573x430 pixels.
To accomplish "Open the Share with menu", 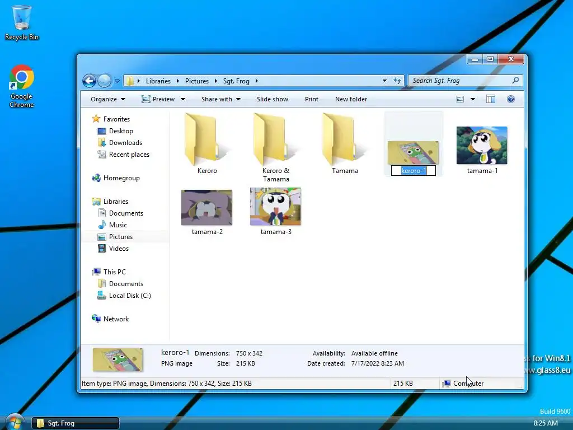I will (220, 99).
